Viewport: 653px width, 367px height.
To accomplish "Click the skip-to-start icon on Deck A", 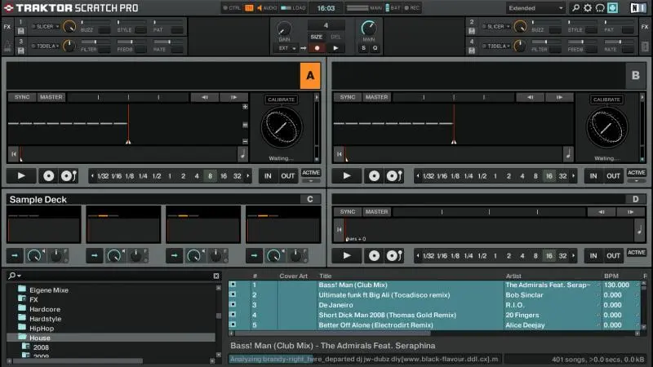I will point(13,153).
